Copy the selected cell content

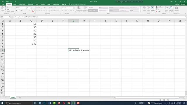click(x=7, y=9)
